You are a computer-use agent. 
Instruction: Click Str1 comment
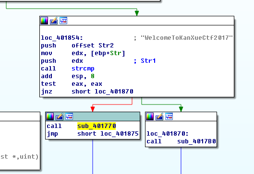click(x=148, y=61)
